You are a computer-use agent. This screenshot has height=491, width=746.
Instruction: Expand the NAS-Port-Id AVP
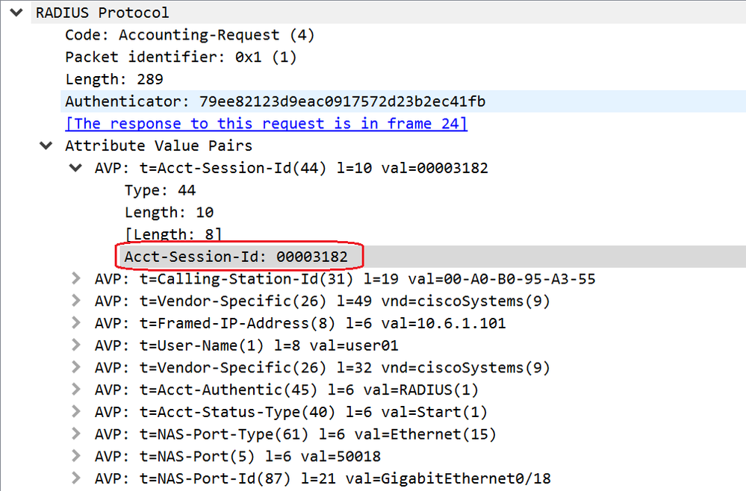click(x=75, y=478)
